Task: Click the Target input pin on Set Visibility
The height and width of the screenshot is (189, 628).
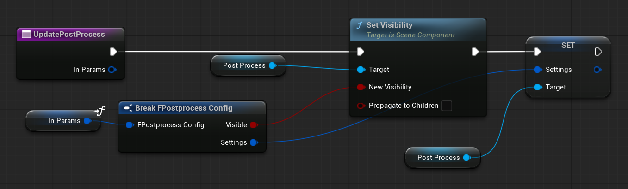Action: (361, 70)
